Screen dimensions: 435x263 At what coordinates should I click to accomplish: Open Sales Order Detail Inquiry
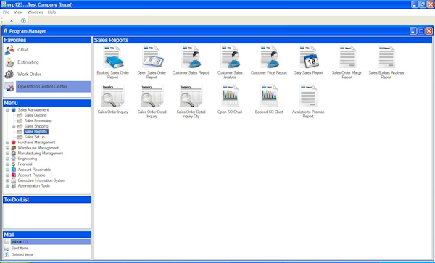pyautogui.click(x=152, y=96)
